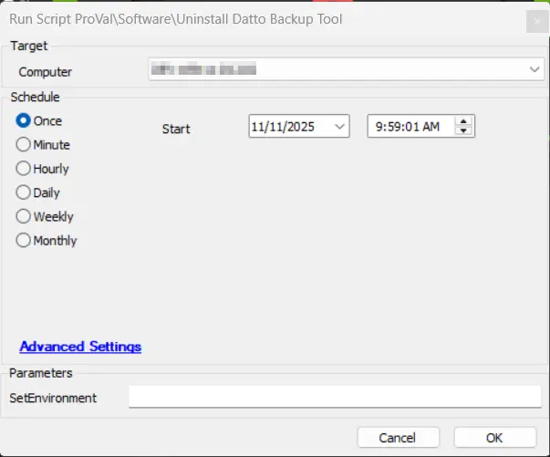Pick the Daily schedule radio button
The width and height of the screenshot is (550, 457).
pos(24,193)
